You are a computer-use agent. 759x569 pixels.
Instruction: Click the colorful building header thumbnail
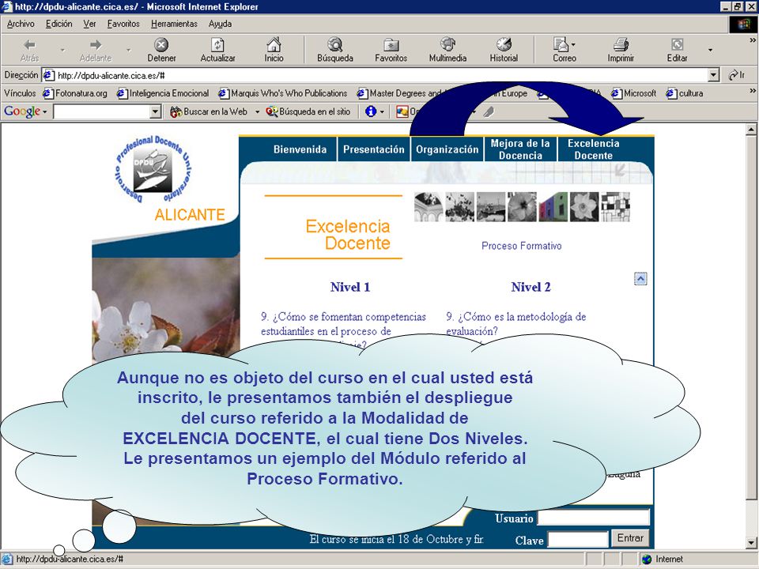(x=553, y=207)
